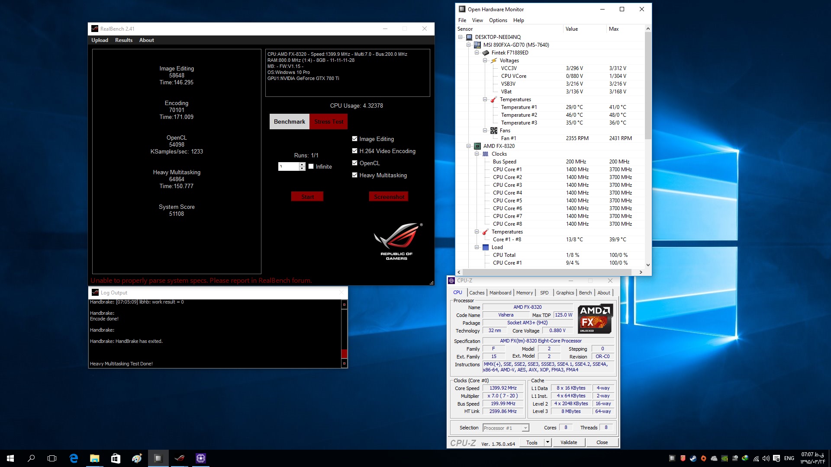Open File Explorer from the taskbar
831x467 pixels.
pos(94,458)
